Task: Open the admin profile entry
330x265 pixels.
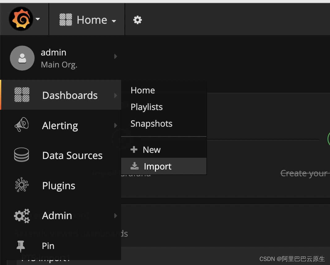Action: pos(61,58)
